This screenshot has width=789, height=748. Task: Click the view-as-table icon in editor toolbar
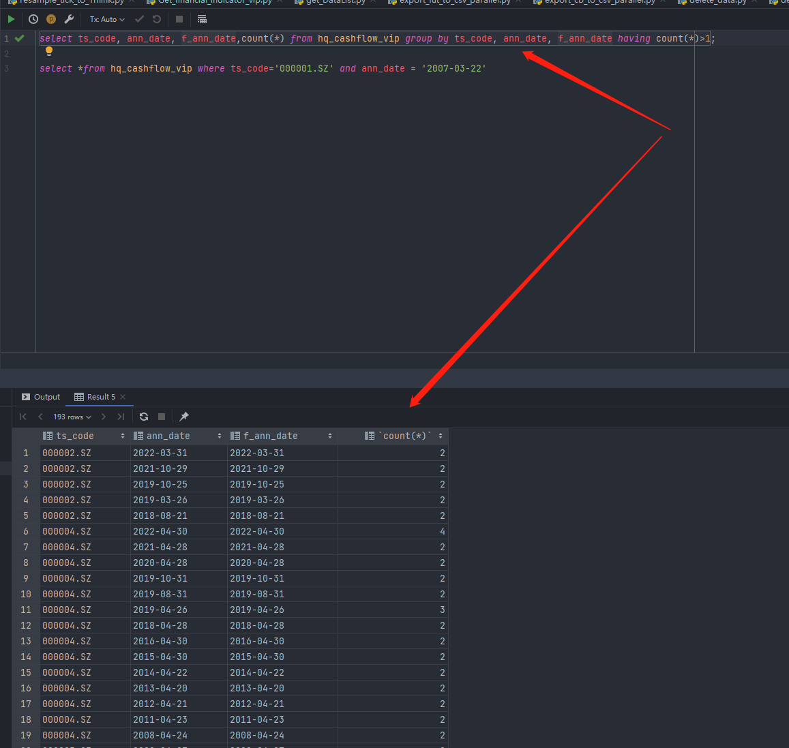pyautogui.click(x=202, y=19)
